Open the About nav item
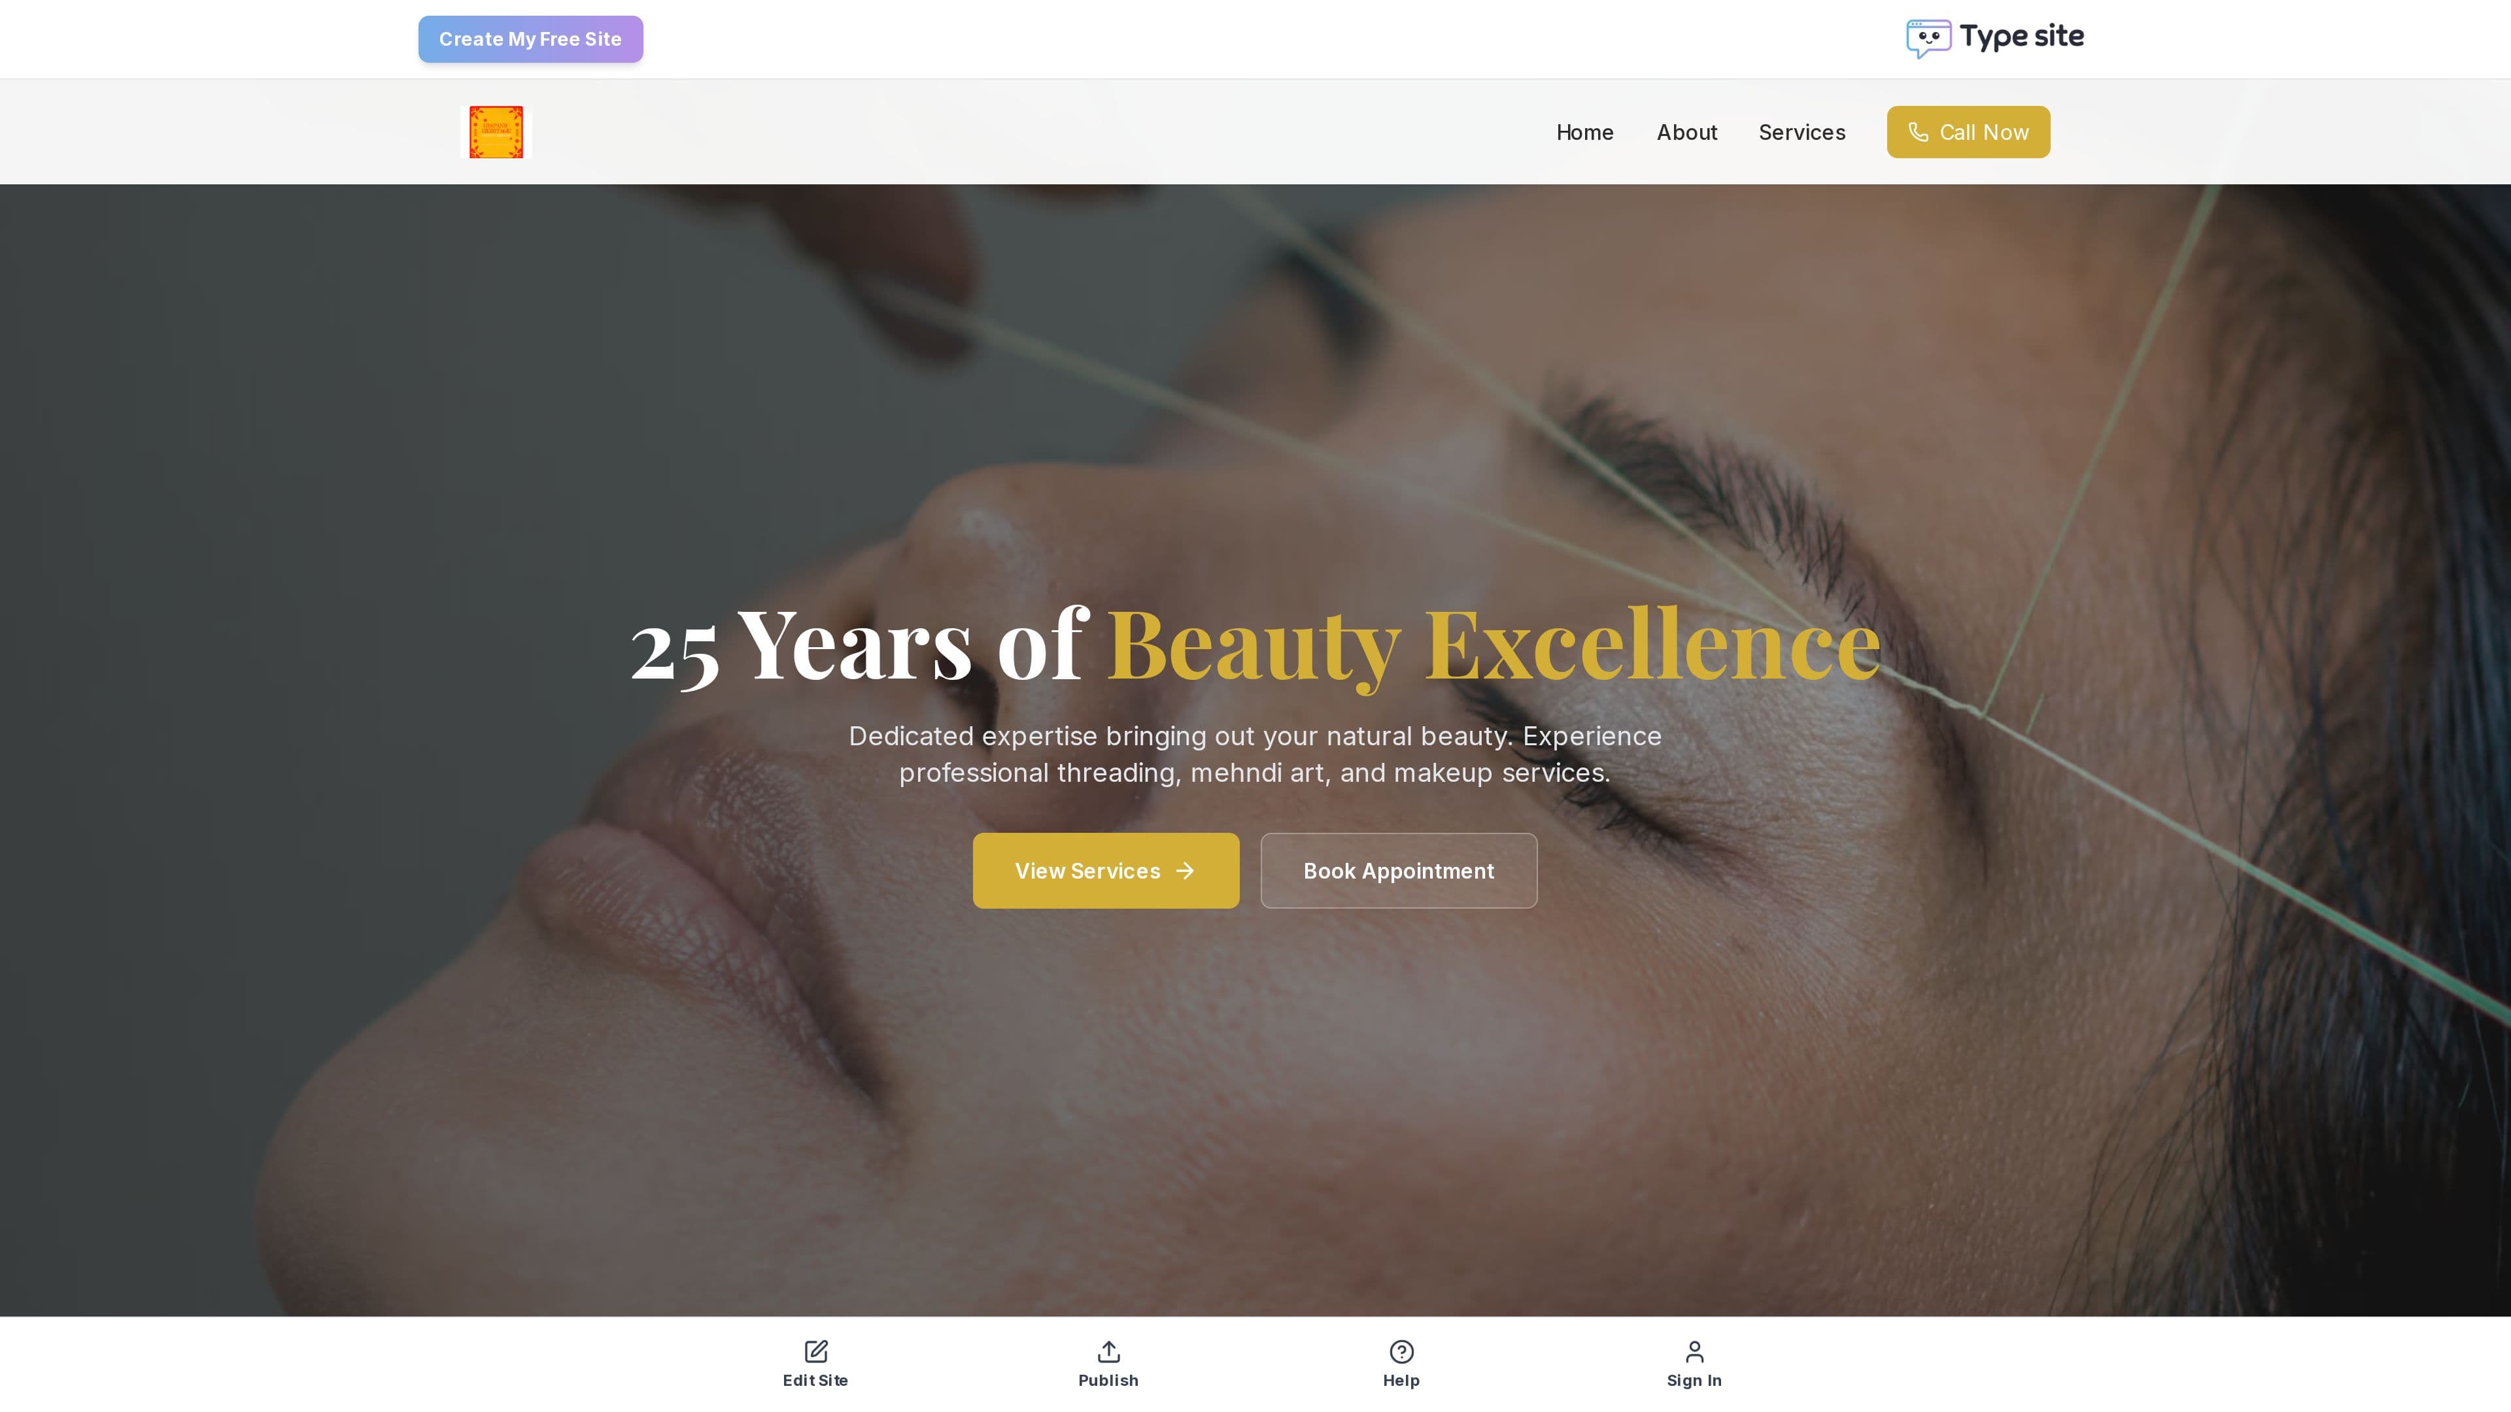 (x=1686, y=131)
